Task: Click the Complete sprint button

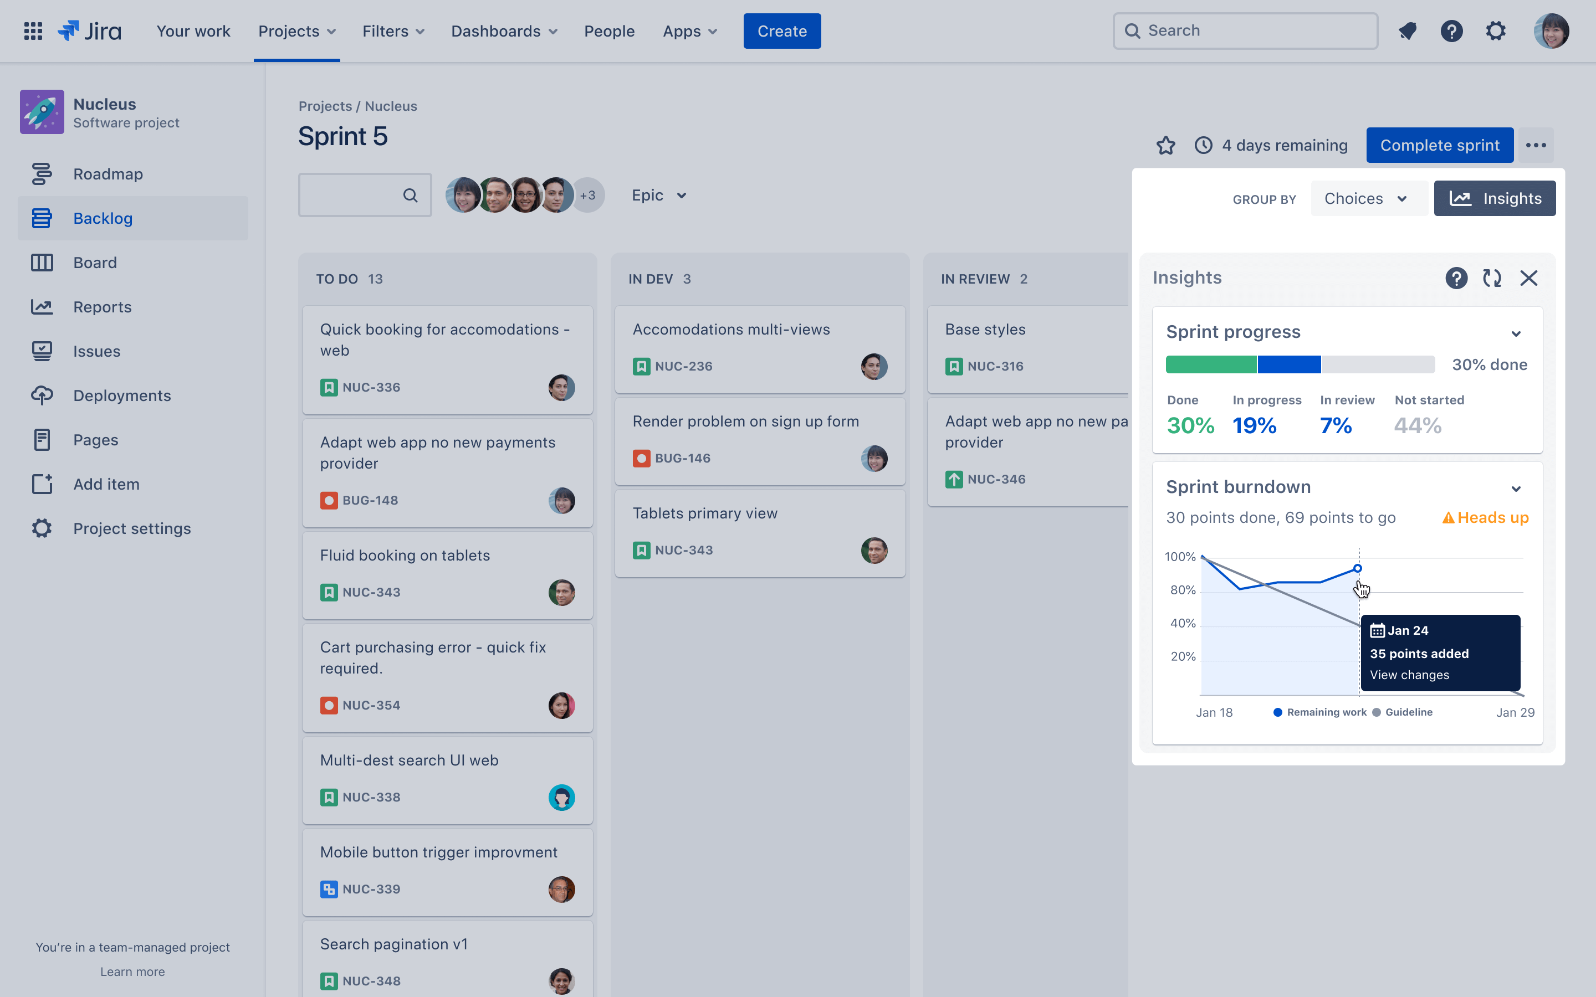Action: tap(1439, 145)
